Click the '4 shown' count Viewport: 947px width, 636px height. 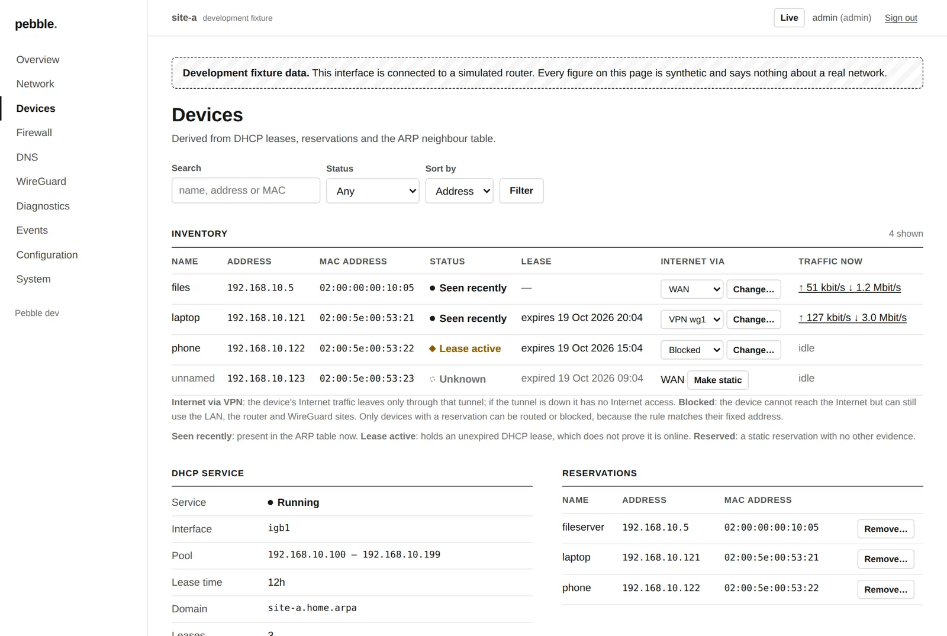[x=906, y=234]
